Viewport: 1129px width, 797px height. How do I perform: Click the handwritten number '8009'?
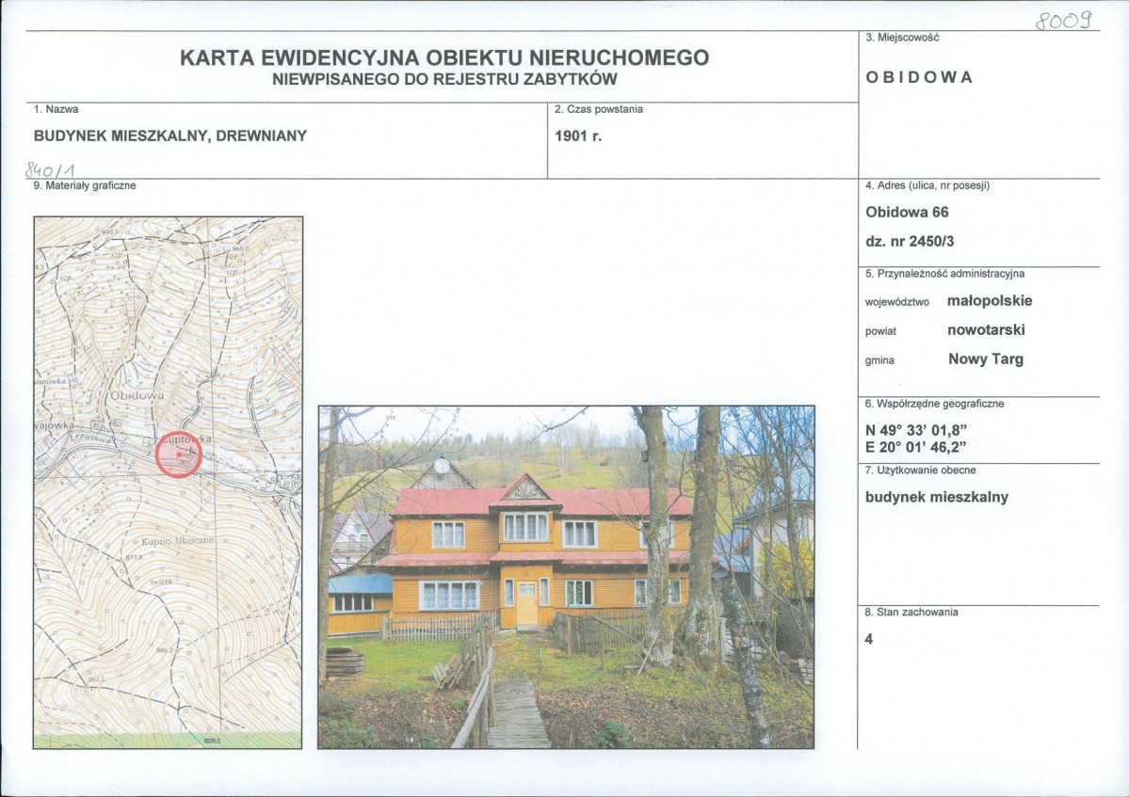(1064, 20)
